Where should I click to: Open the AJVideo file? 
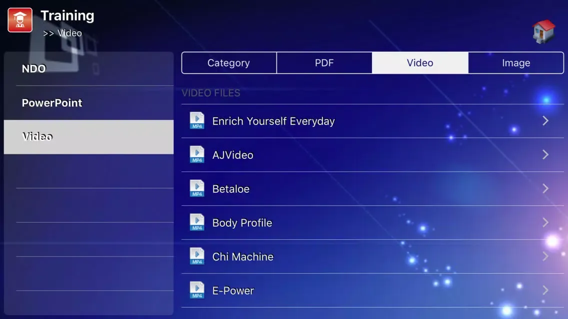(x=372, y=155)
